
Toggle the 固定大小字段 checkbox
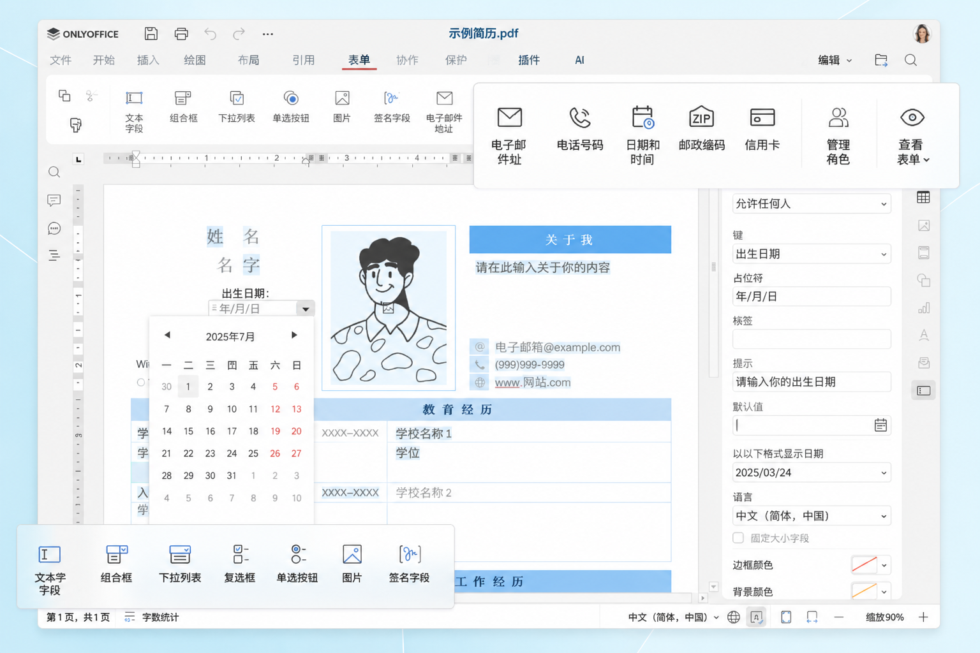coord(738,538)
